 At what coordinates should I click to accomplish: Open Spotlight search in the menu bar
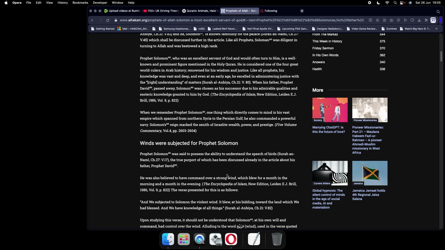tap(395, 2)
